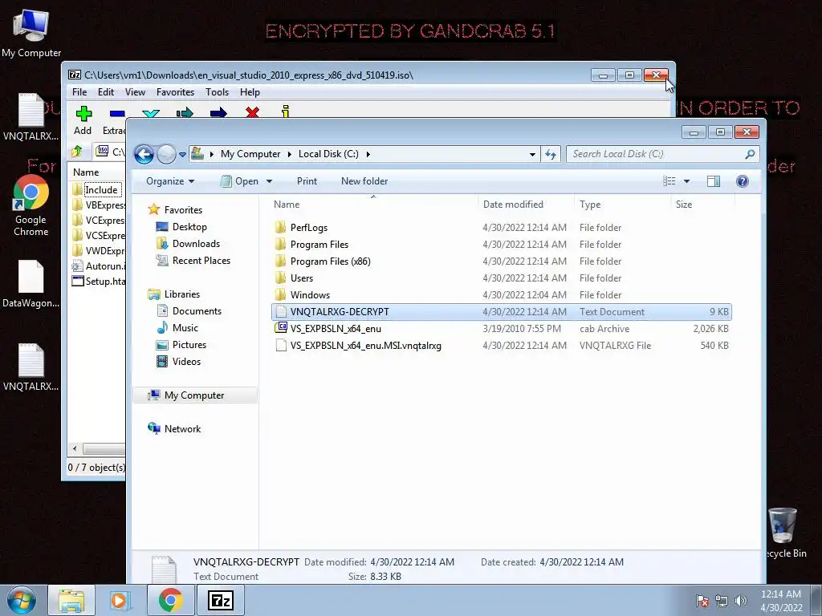Click the Action Center flag tray icon

(702, 601)
